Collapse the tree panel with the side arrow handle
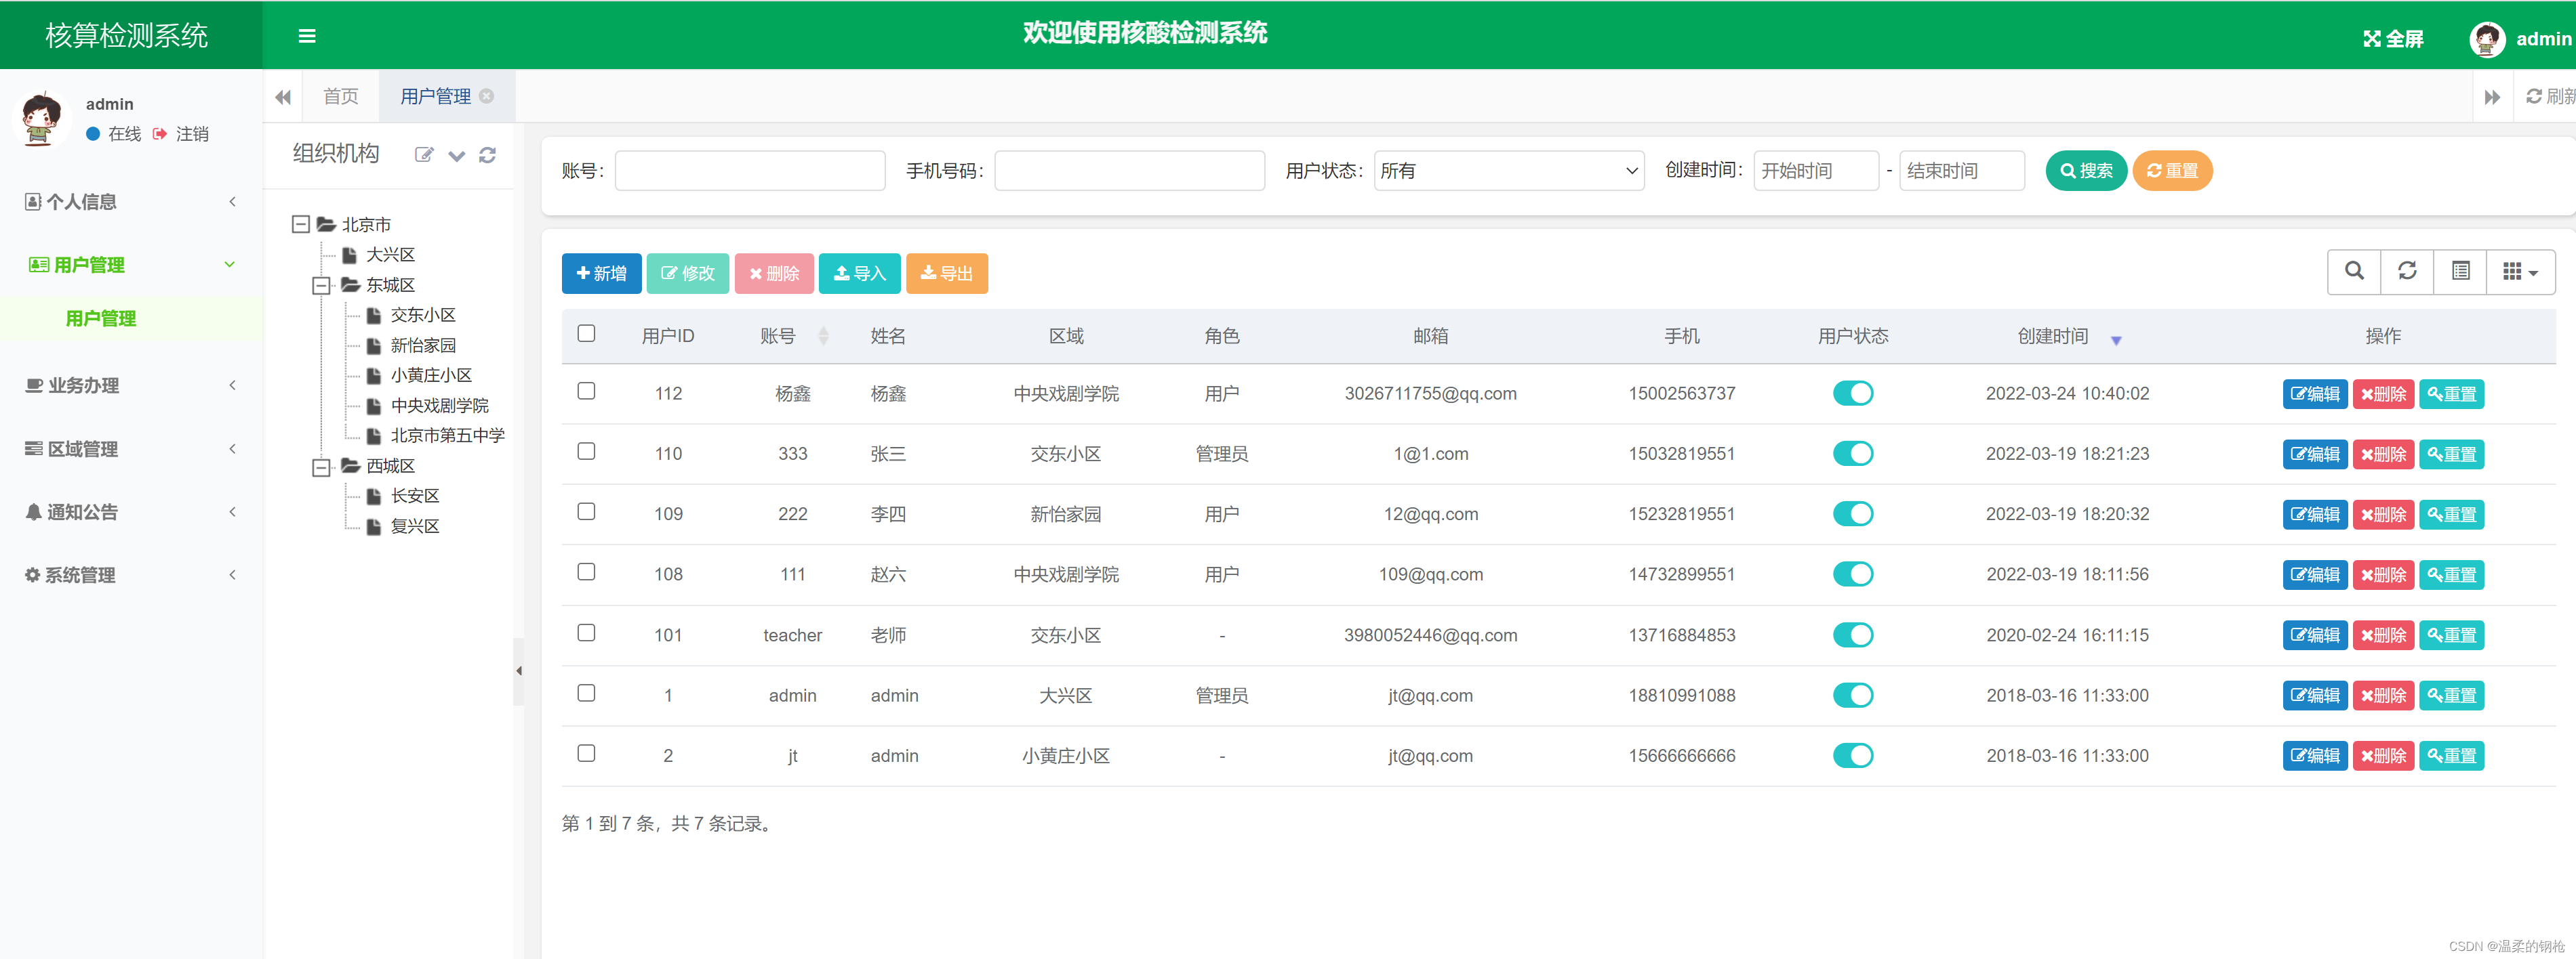Screen dimensions: 2576x959 click(x=518, y=671)
